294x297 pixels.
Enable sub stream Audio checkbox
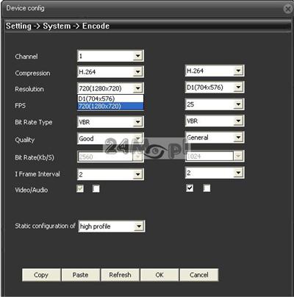tap(207, 188)
